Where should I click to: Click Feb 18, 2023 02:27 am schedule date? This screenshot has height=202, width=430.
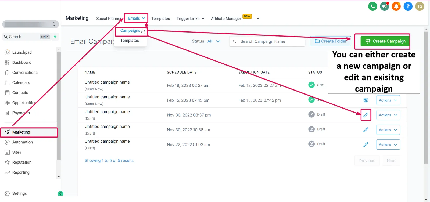click(188, 85)
